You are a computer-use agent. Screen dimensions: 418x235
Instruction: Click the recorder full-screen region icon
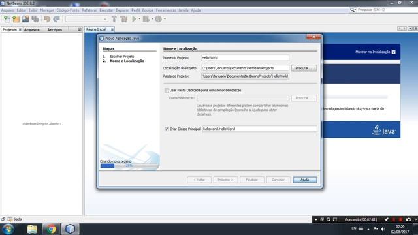pos(335,219)
